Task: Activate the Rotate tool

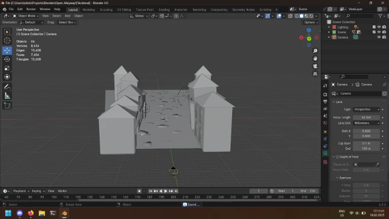Action: point(7,59)
